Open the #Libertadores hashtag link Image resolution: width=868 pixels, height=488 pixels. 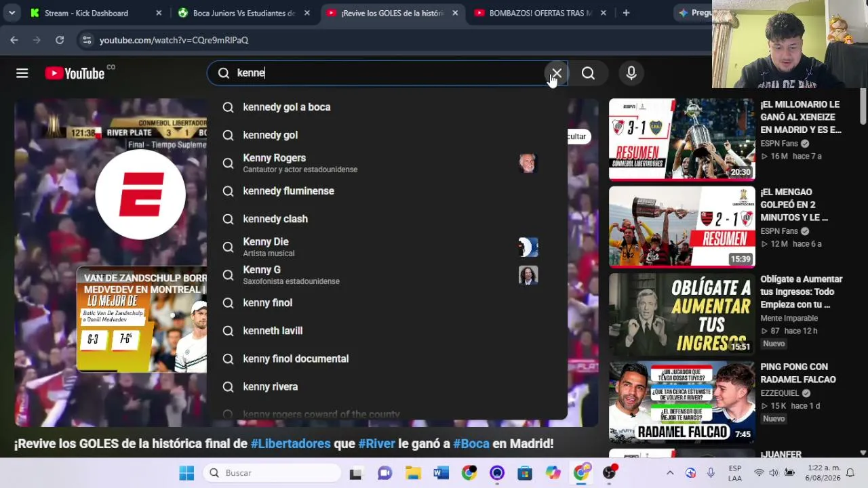(290, 444)
